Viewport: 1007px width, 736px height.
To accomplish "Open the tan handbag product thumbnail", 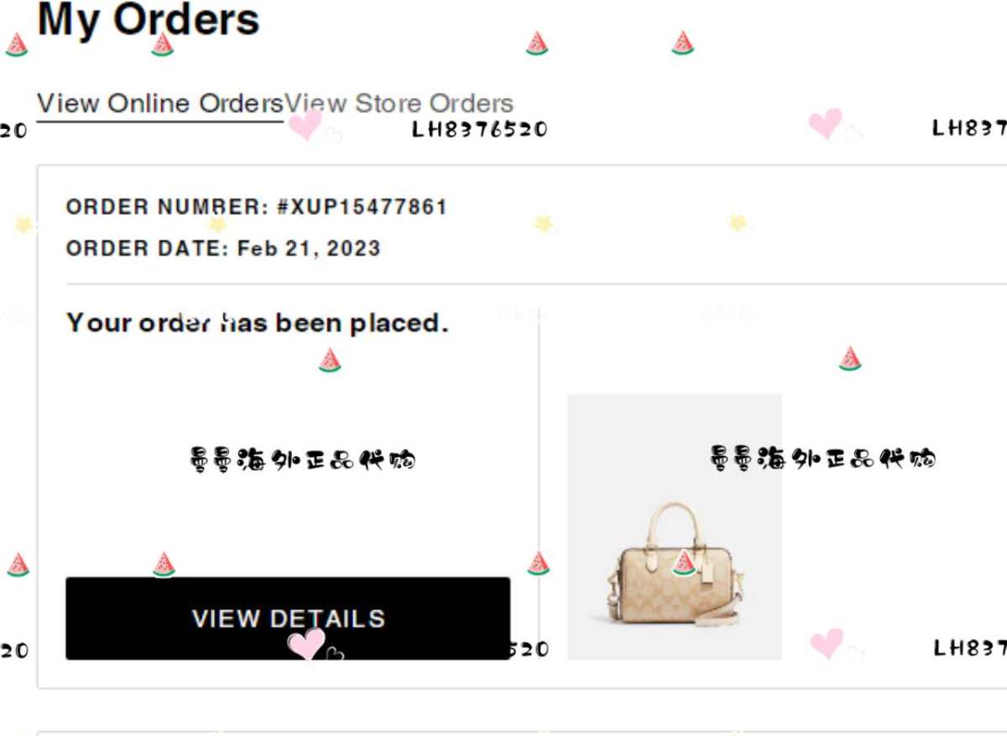I will point(675,526).
